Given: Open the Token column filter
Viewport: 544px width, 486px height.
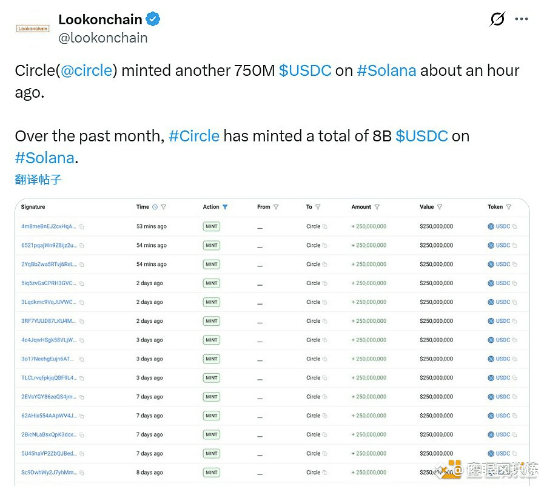Looking at the screenshot, I should click(x=509, y=207).
